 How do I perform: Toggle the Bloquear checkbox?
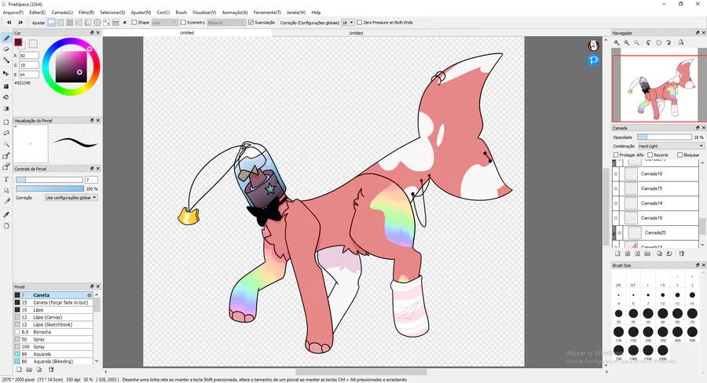point(680,155)
